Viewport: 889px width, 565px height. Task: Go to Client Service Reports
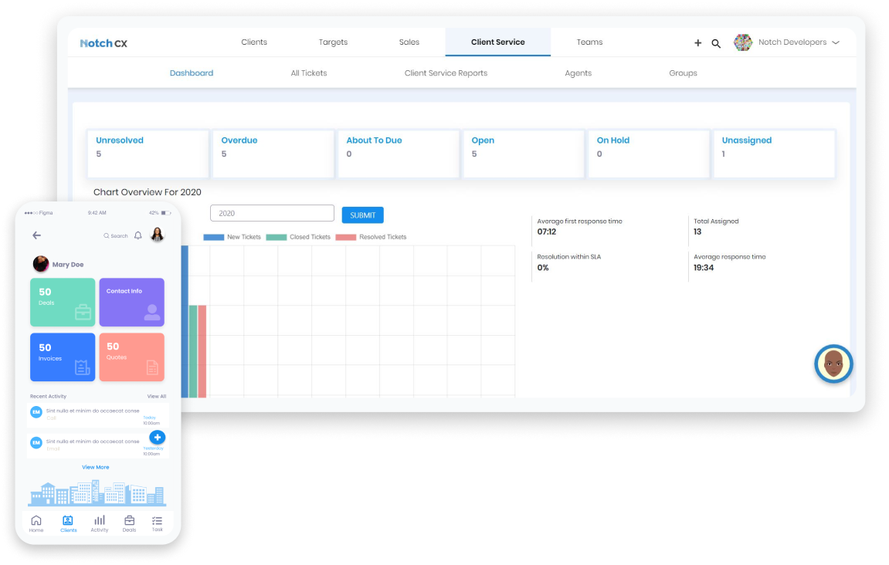(x=446, y=73)
